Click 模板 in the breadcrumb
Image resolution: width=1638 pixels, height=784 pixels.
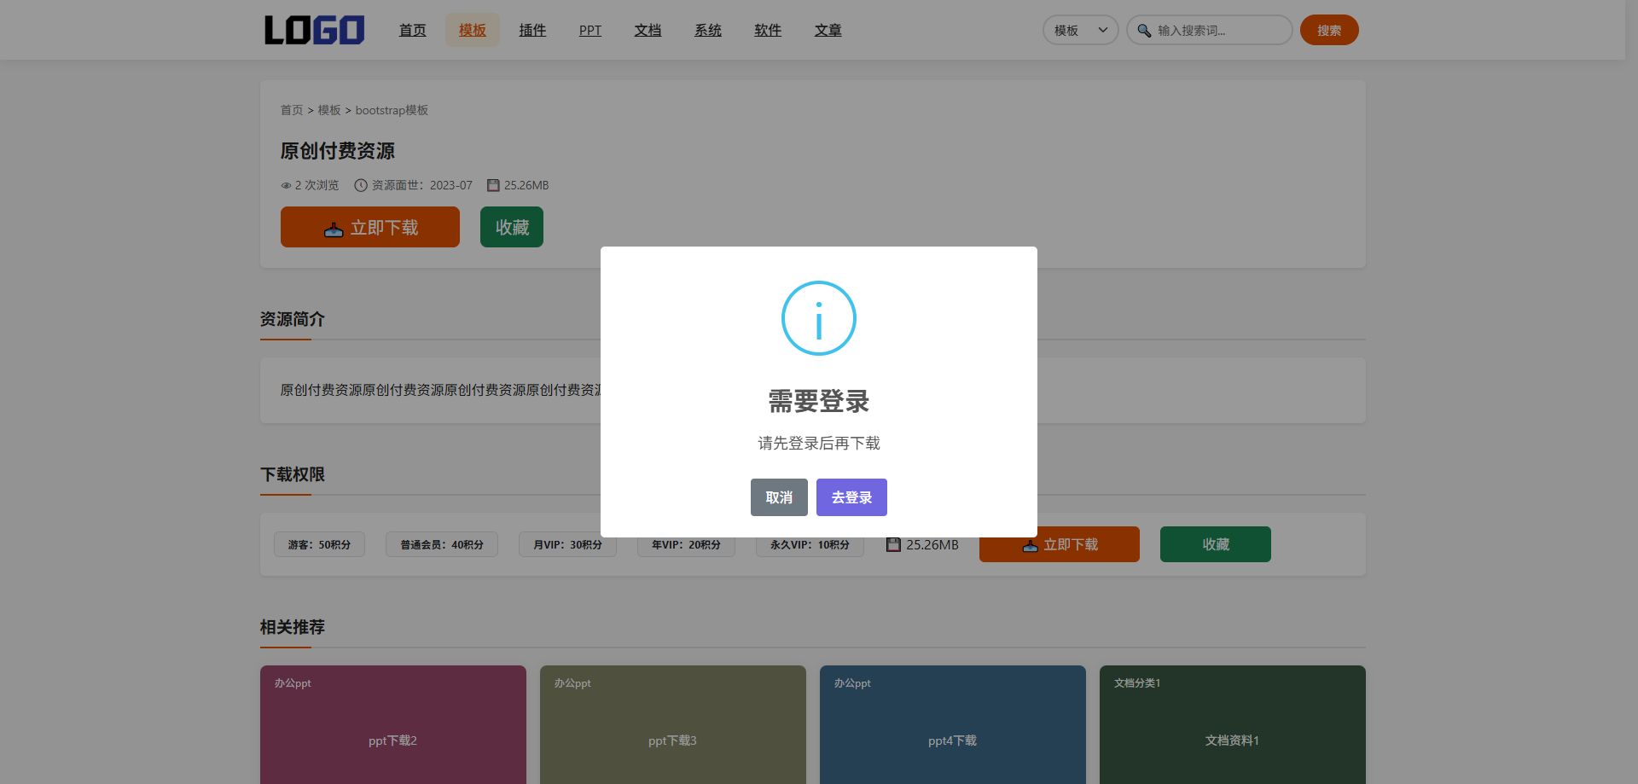329,110
